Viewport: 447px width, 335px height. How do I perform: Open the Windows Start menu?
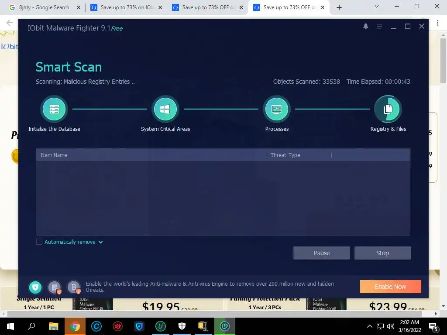coord(10,326)
